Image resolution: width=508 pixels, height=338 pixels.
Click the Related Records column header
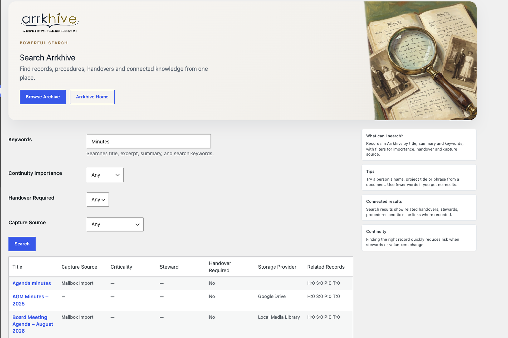[x=326, y=267]
